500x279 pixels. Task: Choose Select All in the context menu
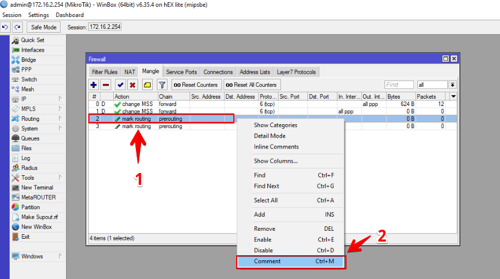pyautogui.click(x=291, y=200)
